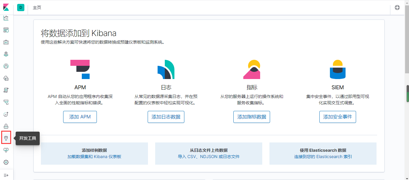Click the Kibana logo
Image resolution: width=409 pixels, height=180 pixels.
click(x=6, y=7)
